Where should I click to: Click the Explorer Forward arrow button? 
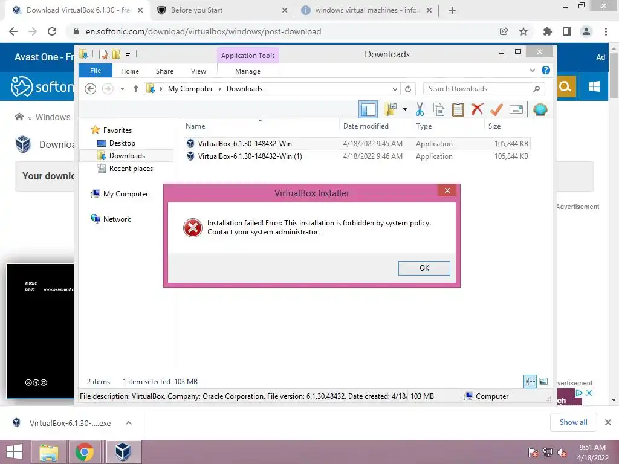[108, 89]
